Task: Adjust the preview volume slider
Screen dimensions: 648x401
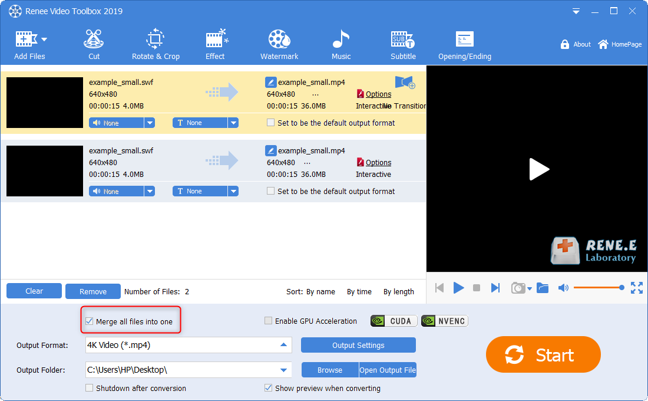Action: tap(597, 288)
